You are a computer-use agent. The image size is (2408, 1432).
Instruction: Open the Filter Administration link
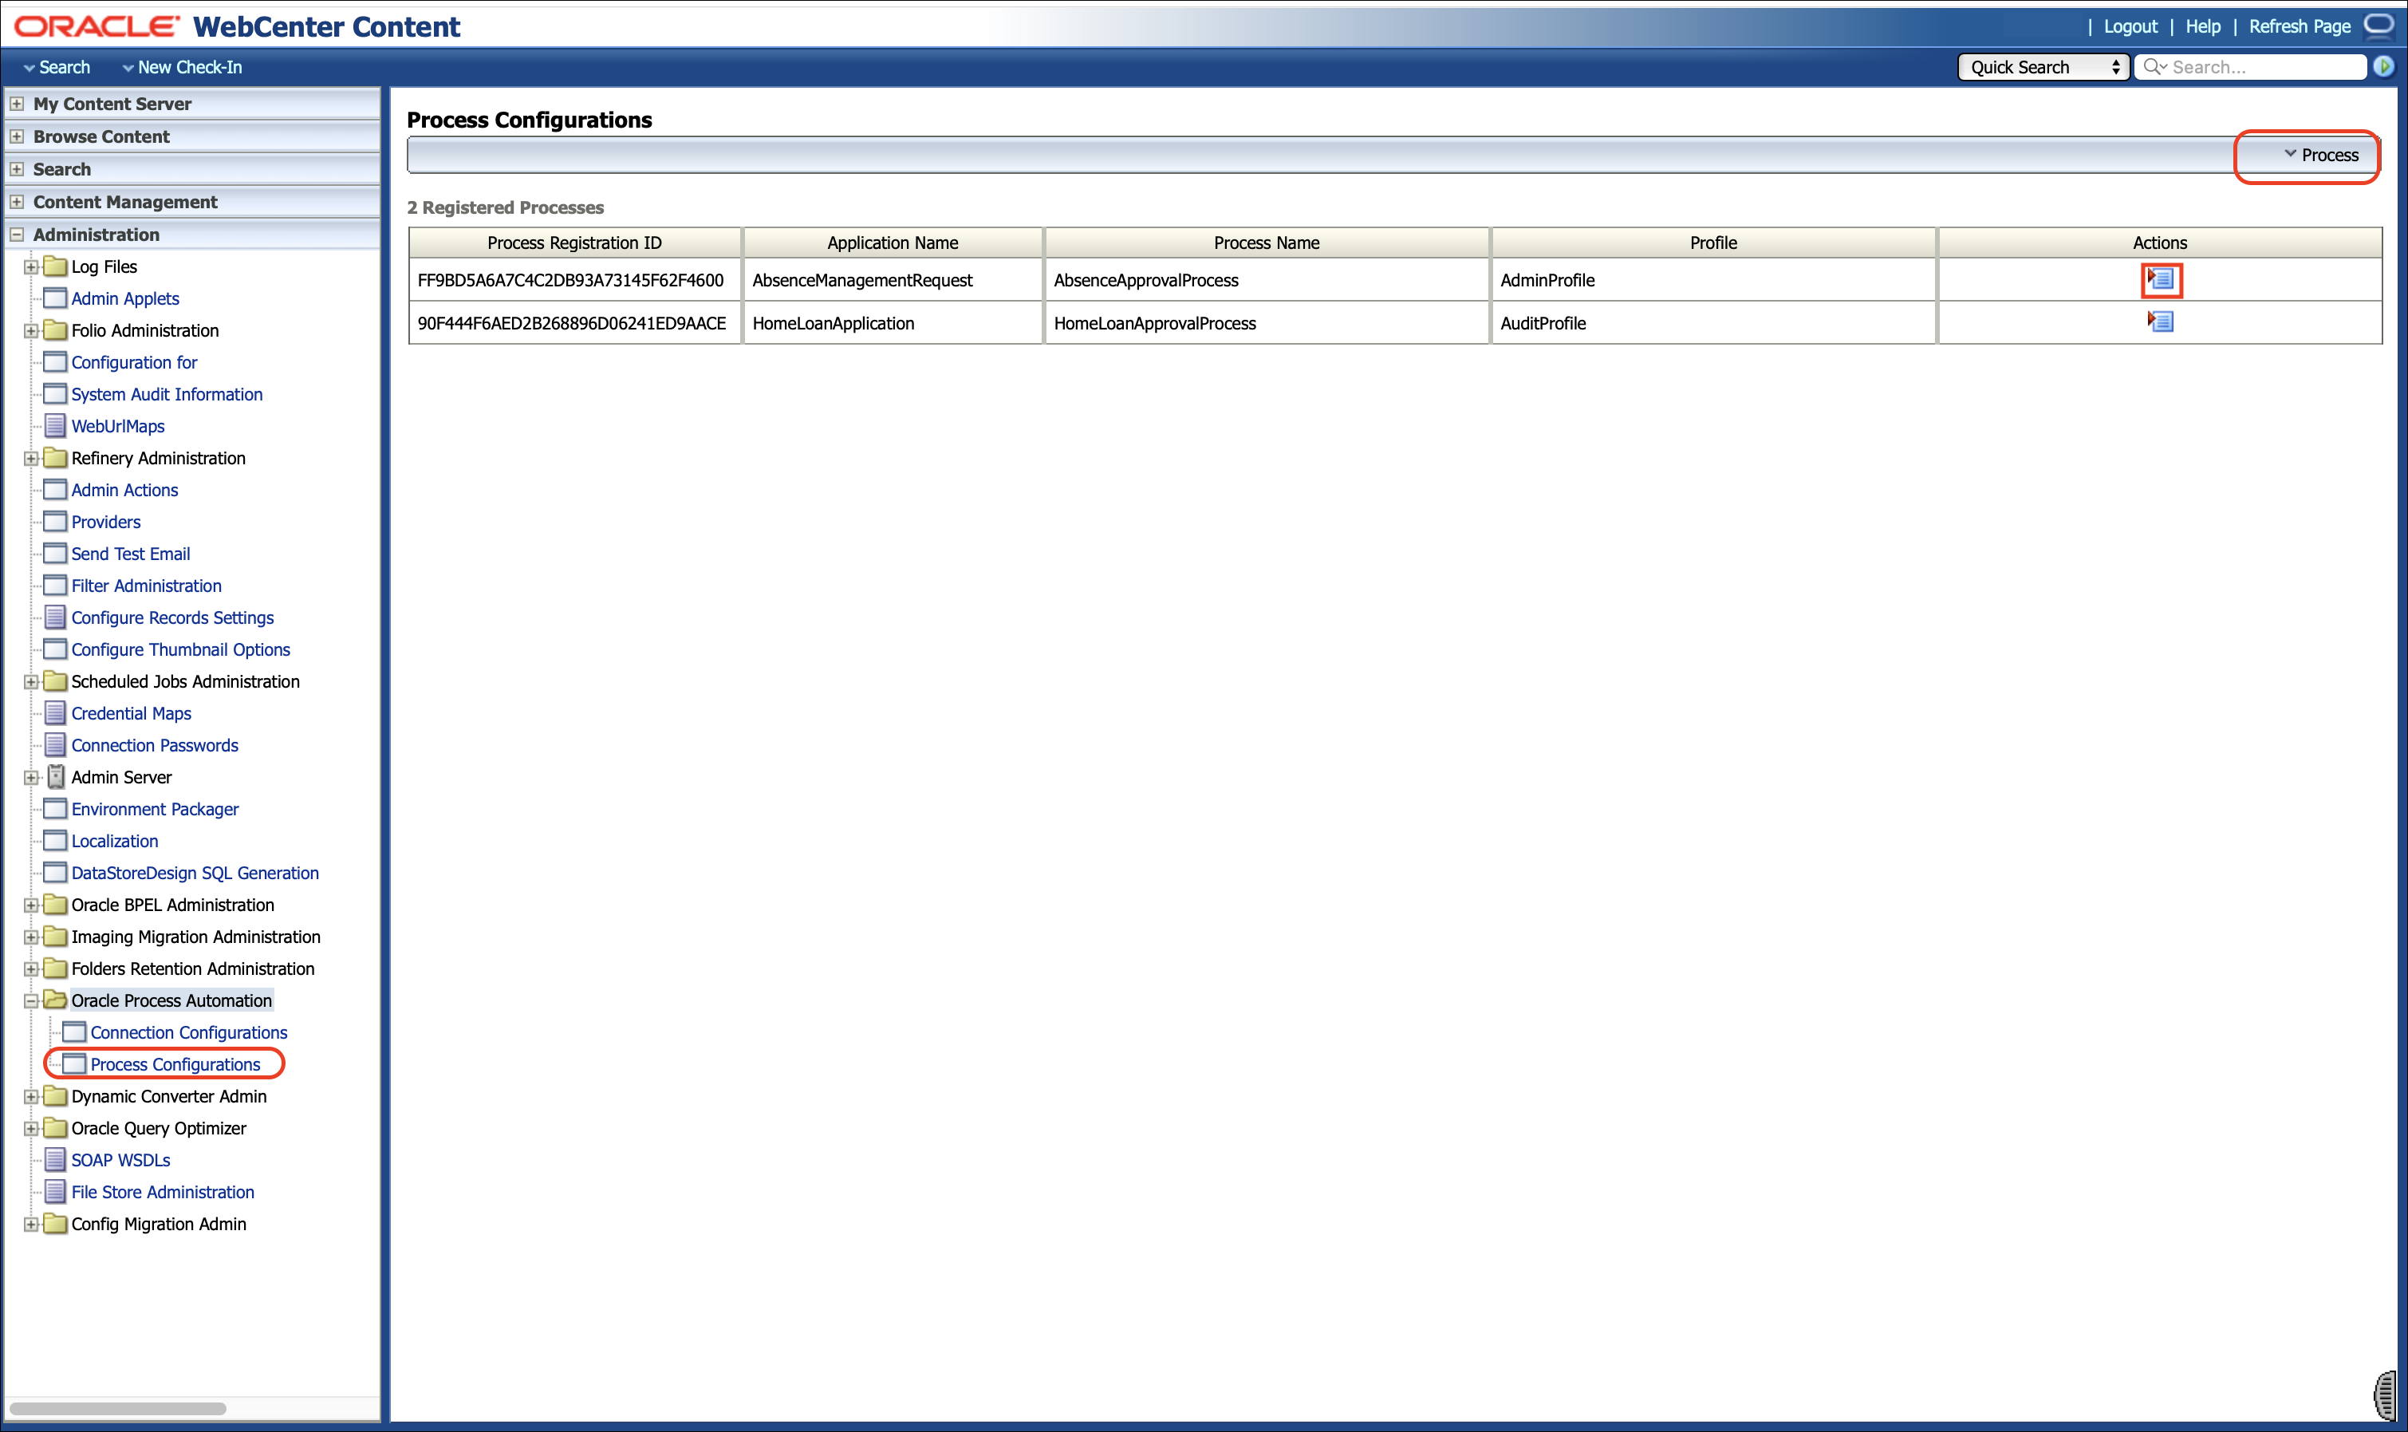click(147, 585)
